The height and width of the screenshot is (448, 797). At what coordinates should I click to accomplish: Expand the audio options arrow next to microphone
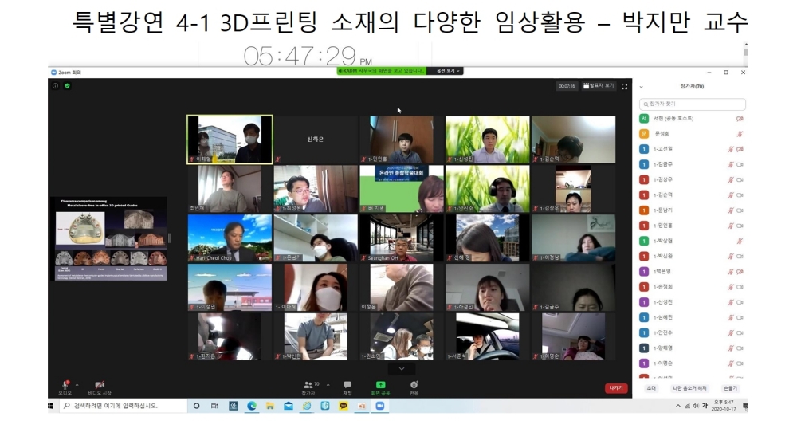point(77,384)
